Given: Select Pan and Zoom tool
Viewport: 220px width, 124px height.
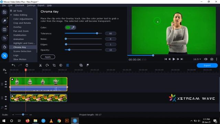Looking at the screenshot, I should tap(21, 31).
